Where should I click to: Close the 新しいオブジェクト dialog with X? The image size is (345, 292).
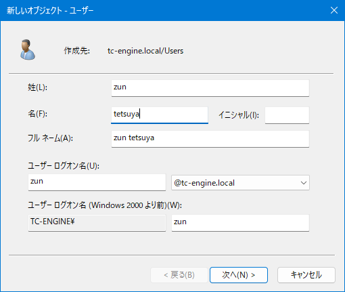point(334,10)
